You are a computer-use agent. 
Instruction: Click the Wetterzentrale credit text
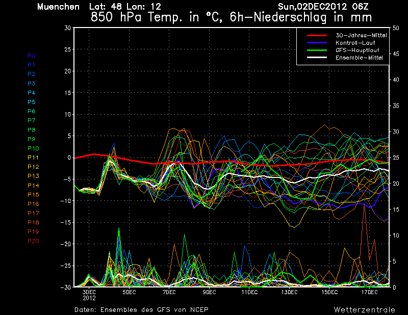tap(364, 310)
